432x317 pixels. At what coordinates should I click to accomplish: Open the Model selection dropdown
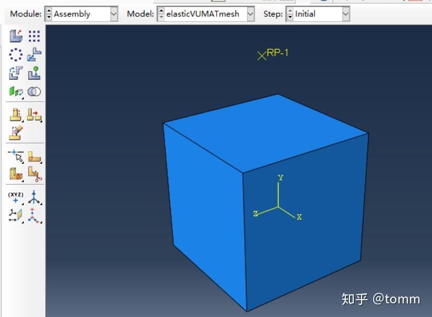click(x=249, y=14)
